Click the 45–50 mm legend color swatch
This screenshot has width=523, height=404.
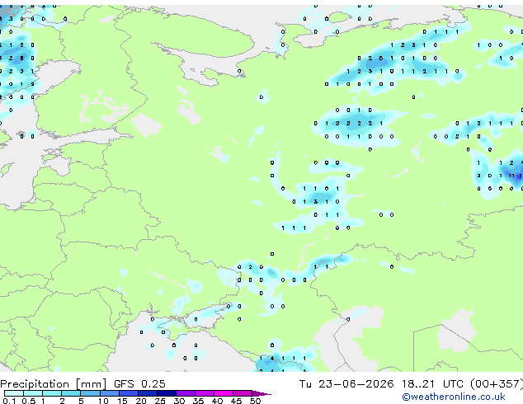pos(243,393)
